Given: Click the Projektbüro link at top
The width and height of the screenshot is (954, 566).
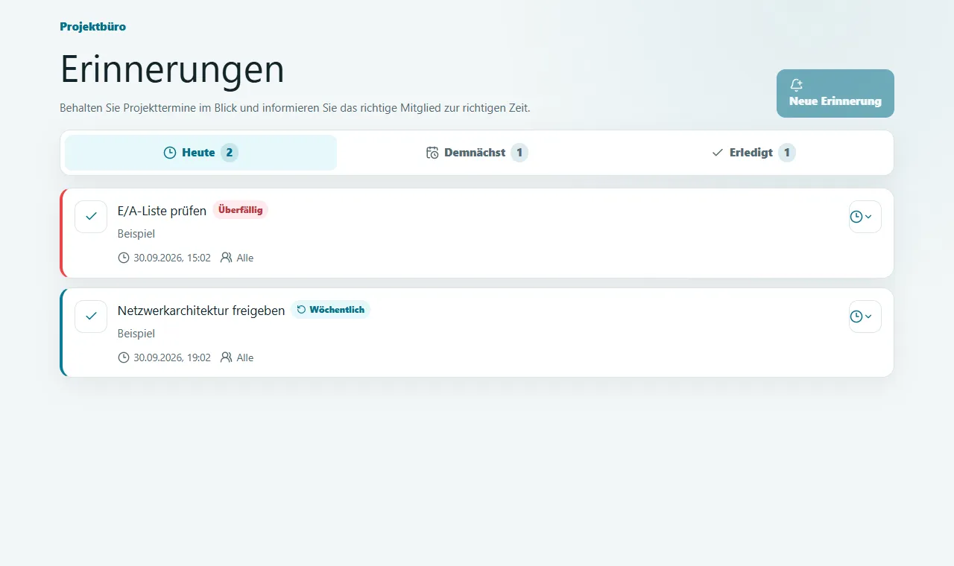Looking at the screenshot, I should click(92, 27).
